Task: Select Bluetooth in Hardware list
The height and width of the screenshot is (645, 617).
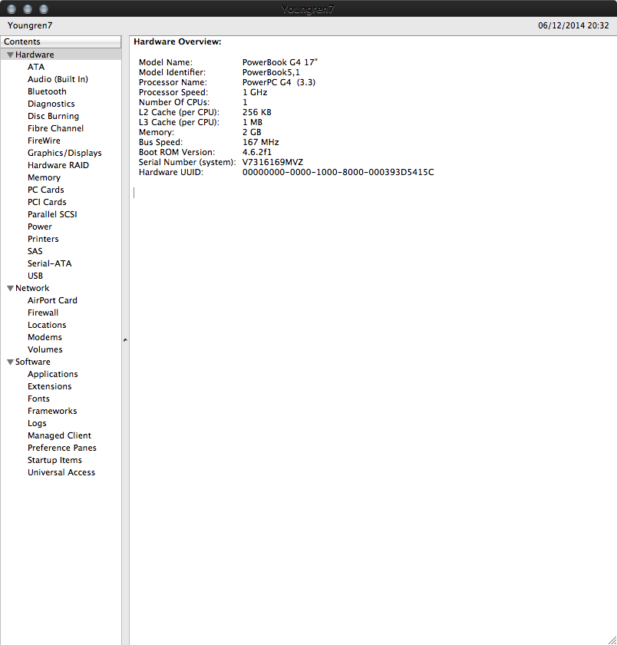Action: [47, 91]
